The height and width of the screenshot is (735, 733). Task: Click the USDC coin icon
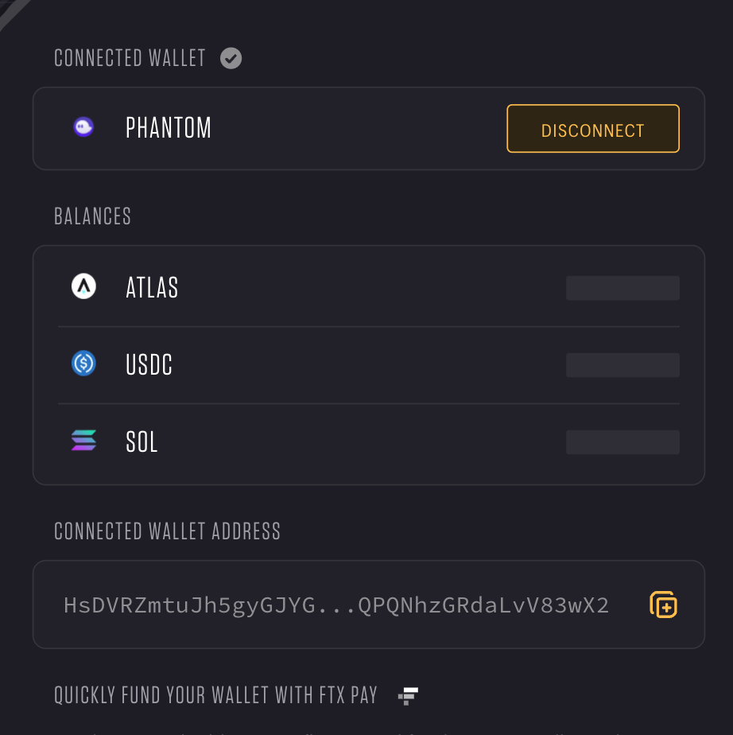pos(83,364)
